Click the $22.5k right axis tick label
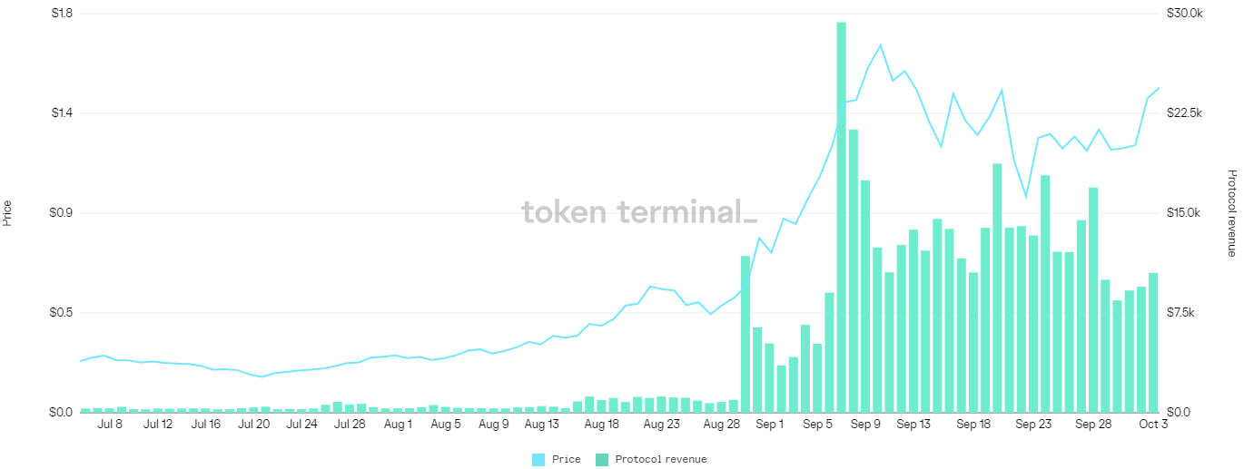Viewport: 1244px width, 469px height. [x=1184, y=113]
